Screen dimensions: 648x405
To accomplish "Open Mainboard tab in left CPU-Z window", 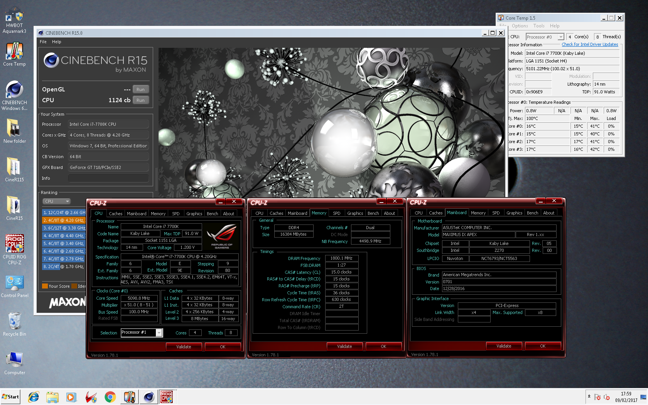I will click(x=137, y=214).
